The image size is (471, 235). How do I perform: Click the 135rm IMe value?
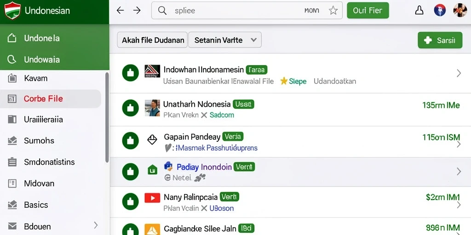tap(441, 105)
